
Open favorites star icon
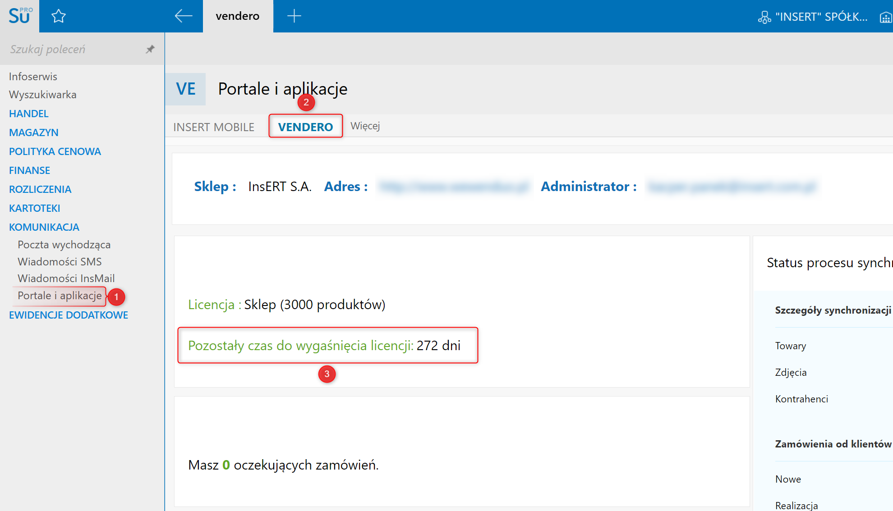(59, 16)
